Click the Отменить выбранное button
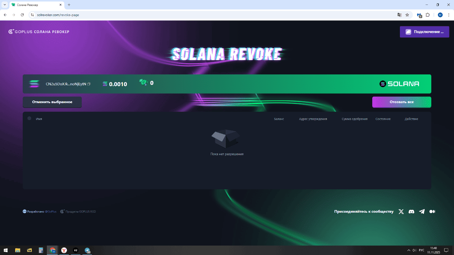 click(x=52, y=102)
